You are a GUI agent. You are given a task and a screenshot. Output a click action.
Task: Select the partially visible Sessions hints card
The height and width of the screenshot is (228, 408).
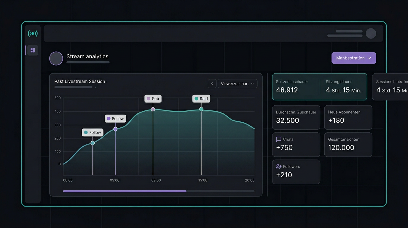point(391,86)
